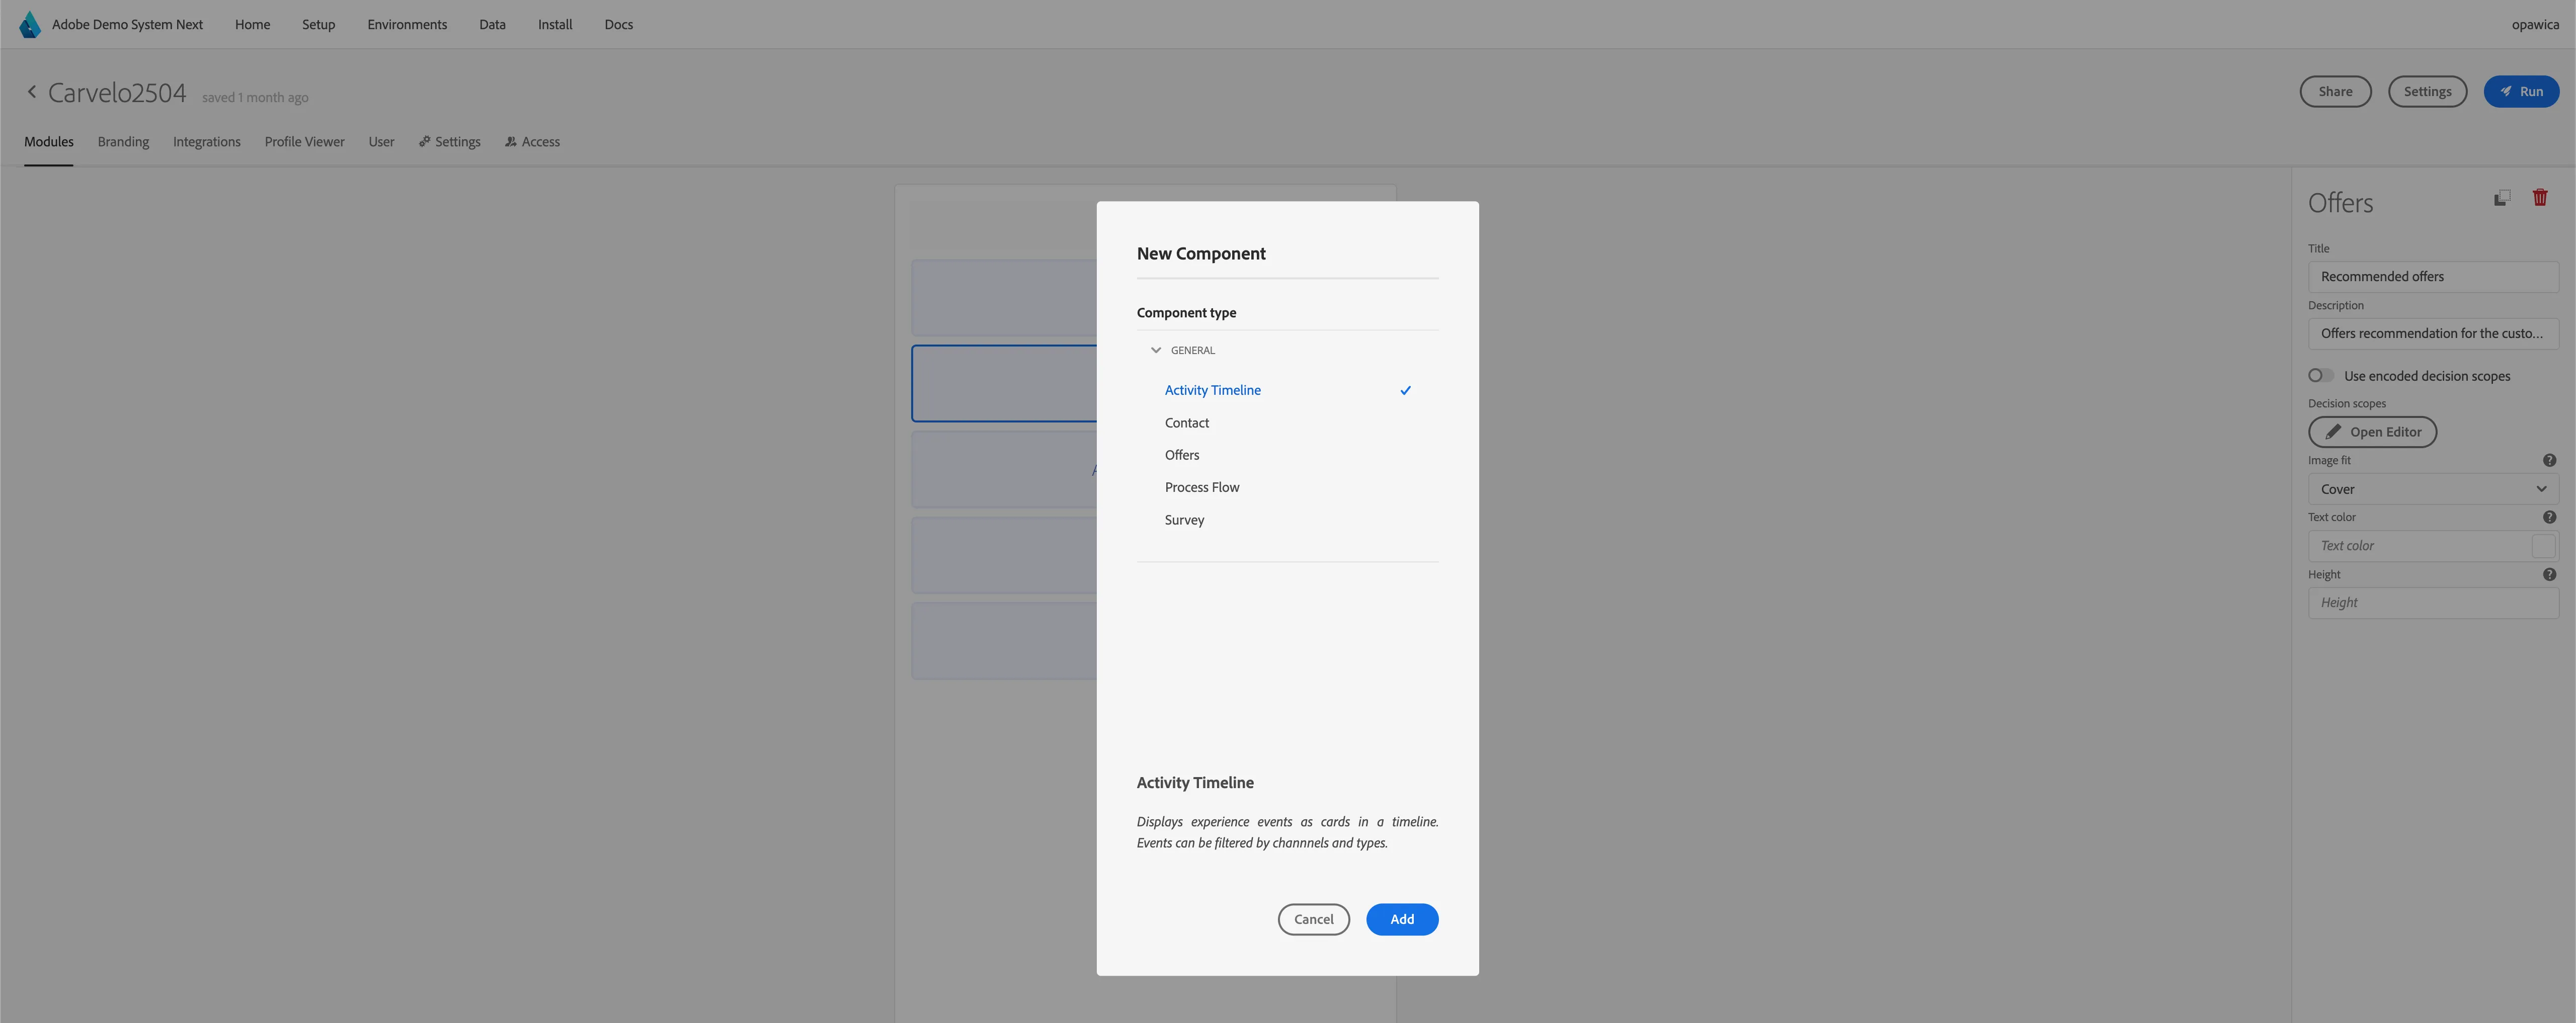Choose the Offers component type
This screenshot has width=2576, height=1023.
[1287, 455]
